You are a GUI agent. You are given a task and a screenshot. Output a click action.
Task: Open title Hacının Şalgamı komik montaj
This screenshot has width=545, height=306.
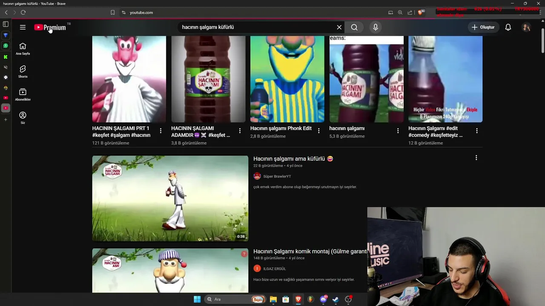click(310, 251)
